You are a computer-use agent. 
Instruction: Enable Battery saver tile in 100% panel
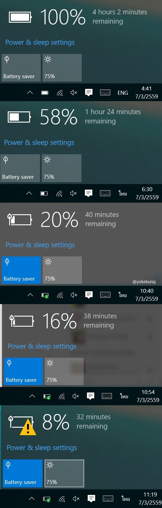pyautogui.click(x=21, y=68)
